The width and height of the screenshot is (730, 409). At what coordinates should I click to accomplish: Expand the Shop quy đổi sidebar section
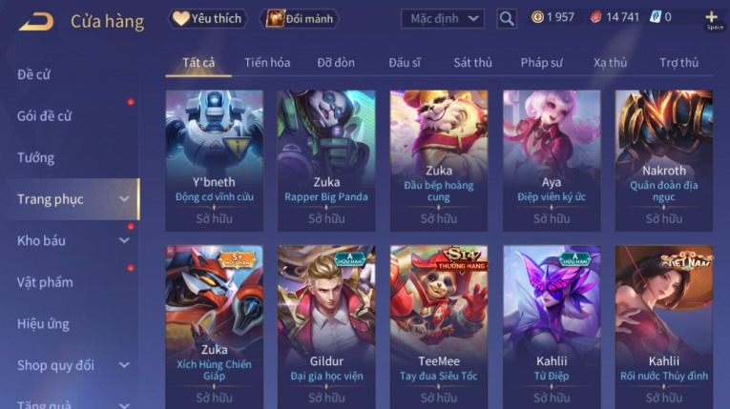coord(124,365)
